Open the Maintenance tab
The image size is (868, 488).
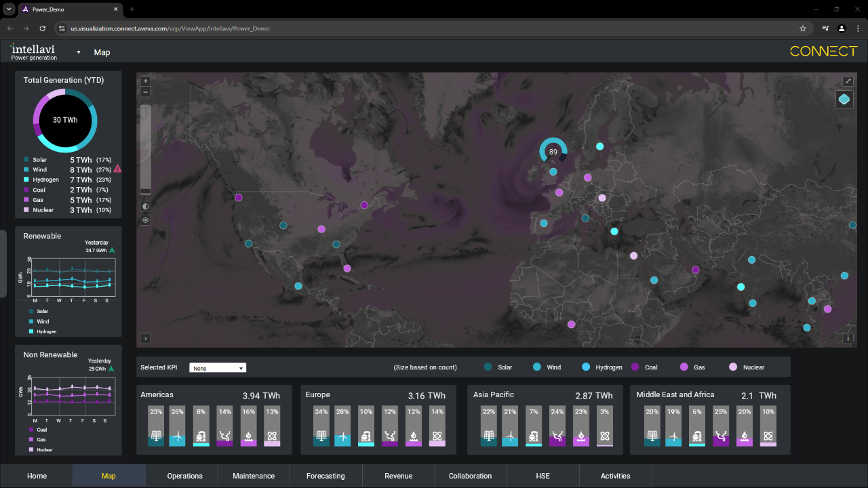[x=254, y=476]
